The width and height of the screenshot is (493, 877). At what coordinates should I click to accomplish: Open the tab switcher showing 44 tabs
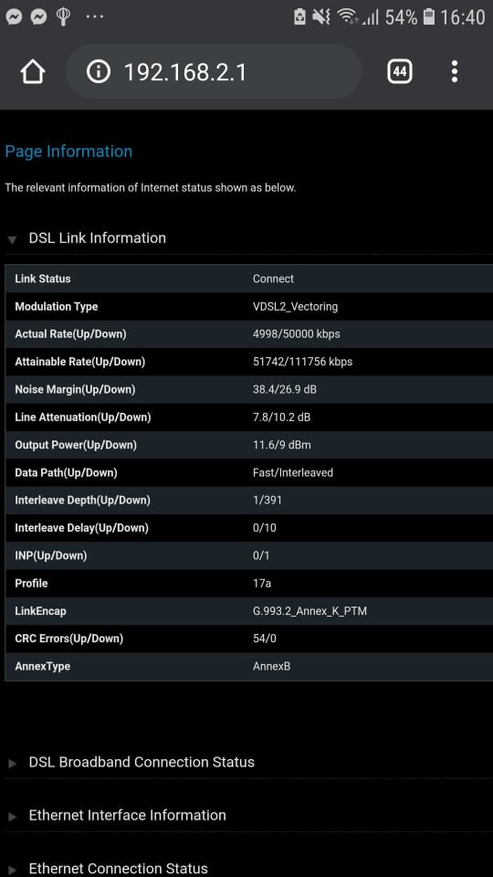[400, 71]
